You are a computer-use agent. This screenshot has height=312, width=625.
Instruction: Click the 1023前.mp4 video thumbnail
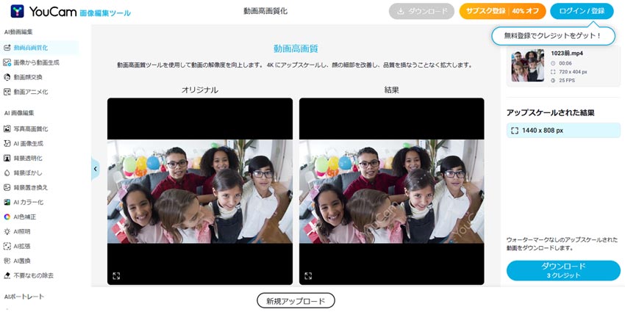tap(528, 65)
